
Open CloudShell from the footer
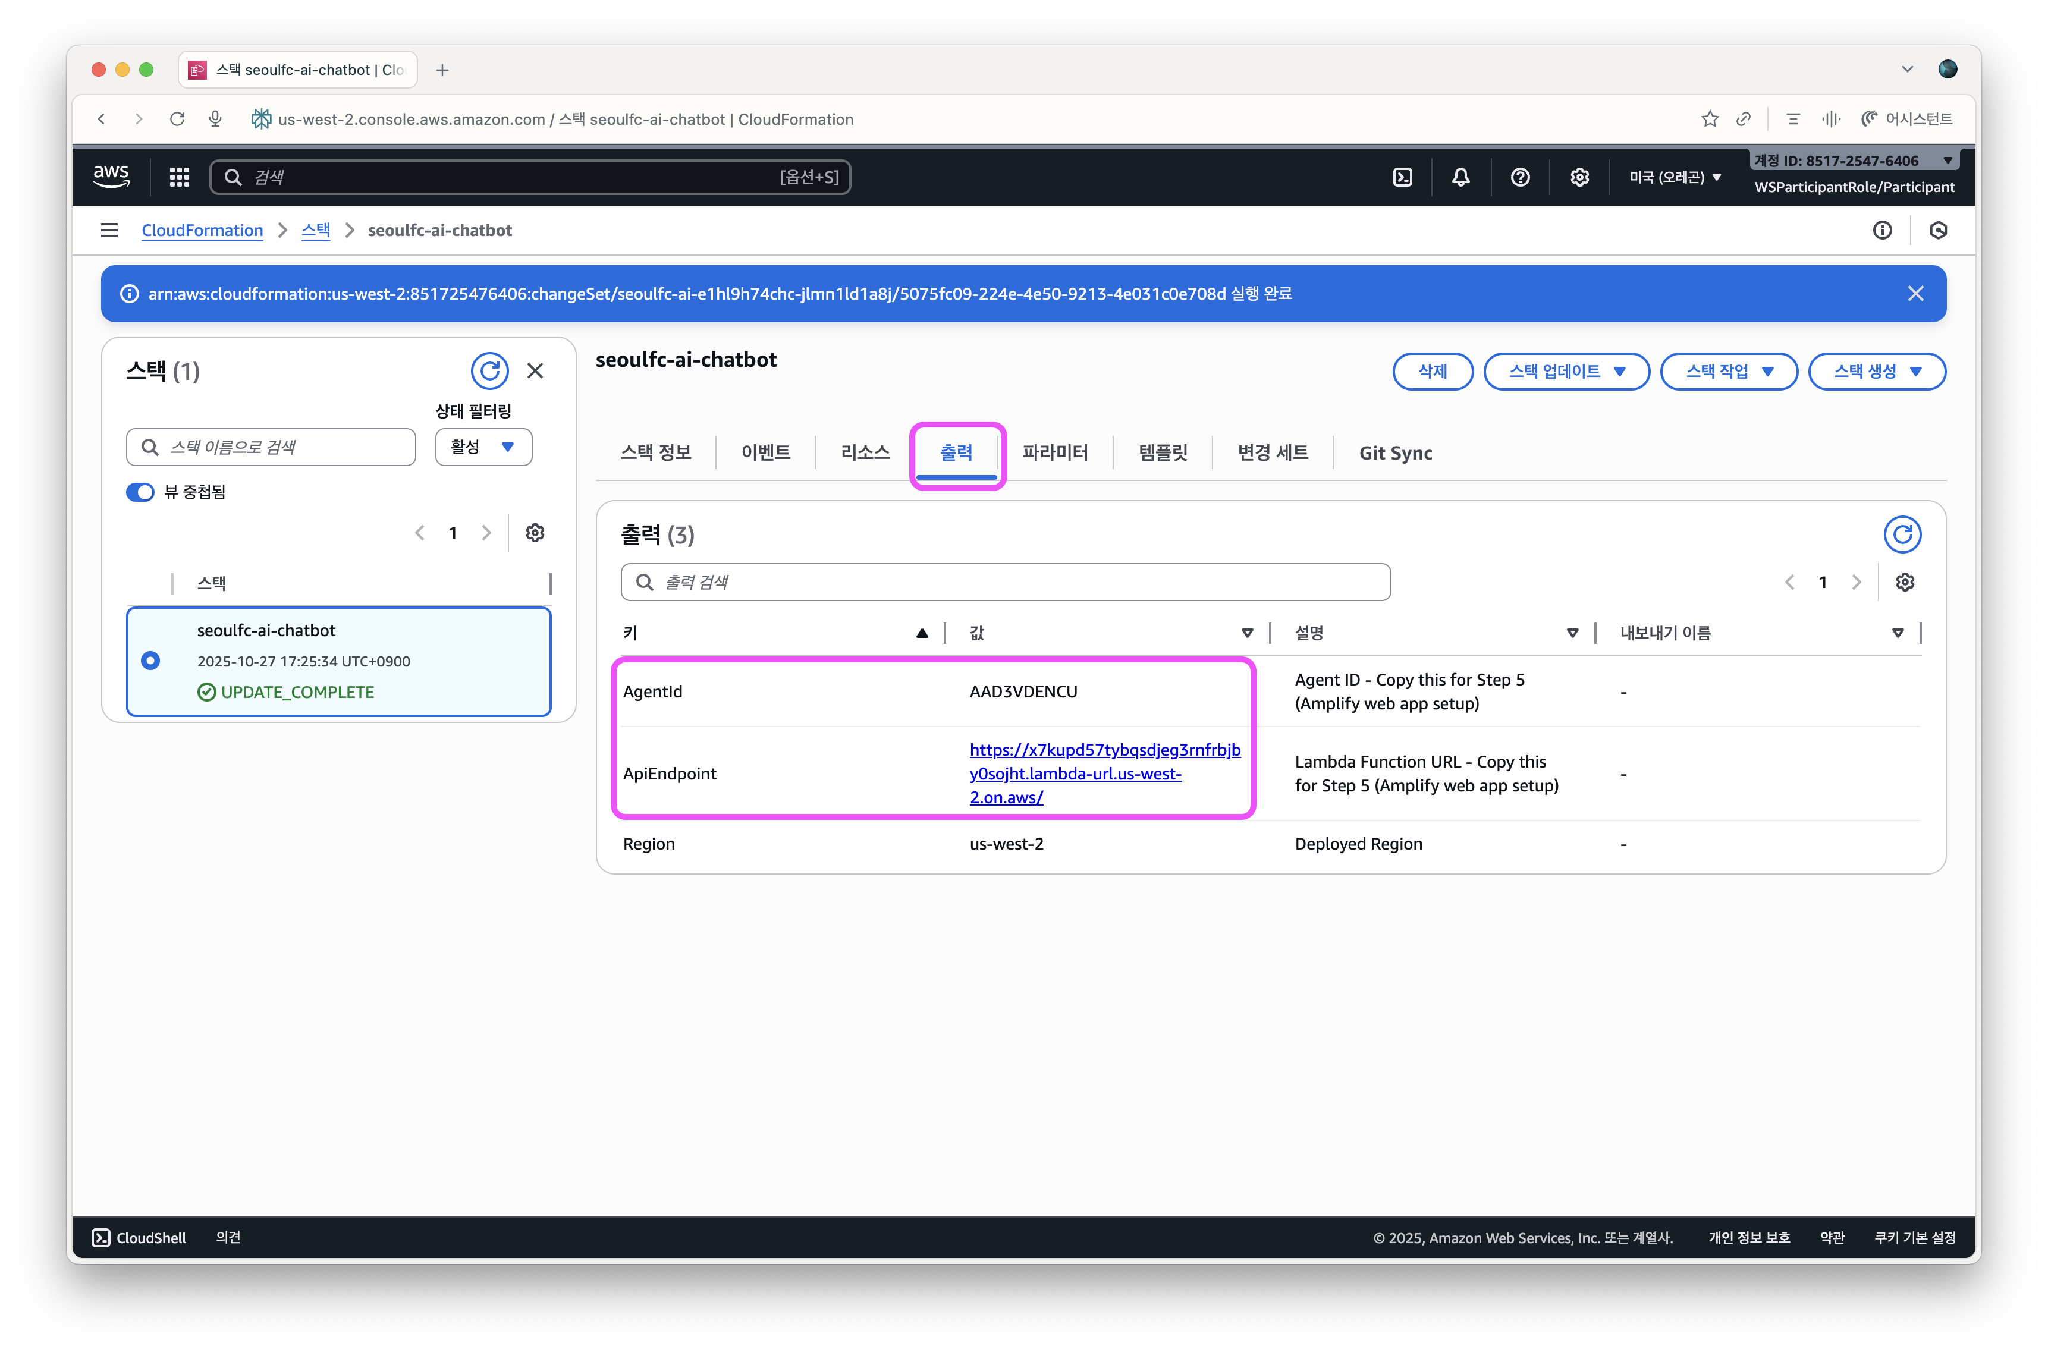coord(139,1237)
